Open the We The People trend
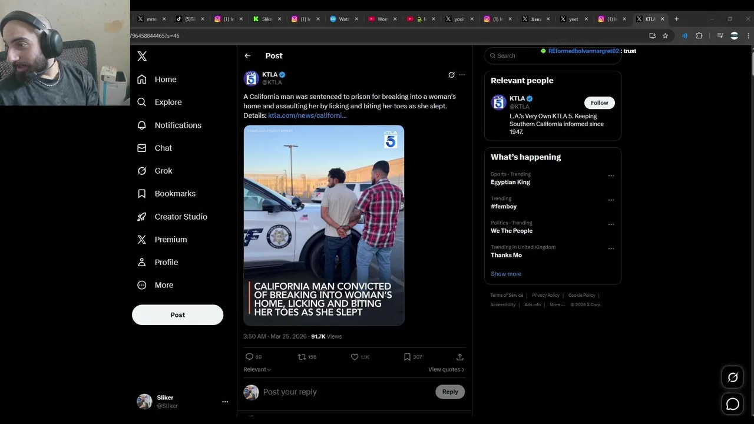The height and width of the screenshot is (424, 754). (511, 231)
